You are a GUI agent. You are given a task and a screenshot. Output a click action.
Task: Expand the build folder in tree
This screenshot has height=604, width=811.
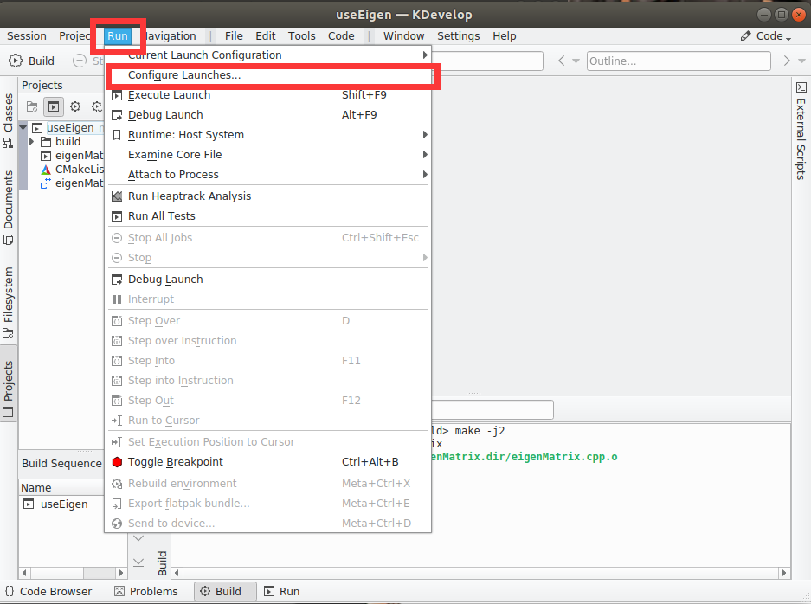(x=32, y=141)
